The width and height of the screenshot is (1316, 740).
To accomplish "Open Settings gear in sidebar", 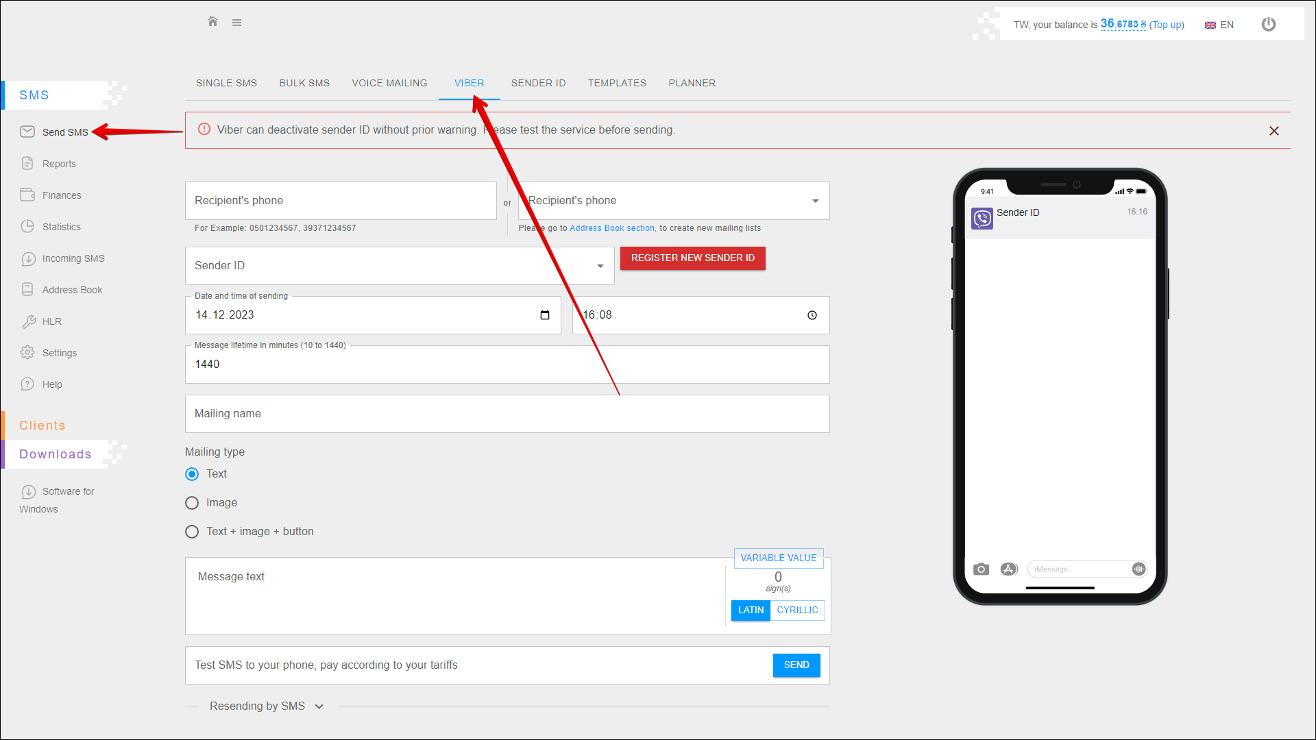I will [x=59, y=353].
